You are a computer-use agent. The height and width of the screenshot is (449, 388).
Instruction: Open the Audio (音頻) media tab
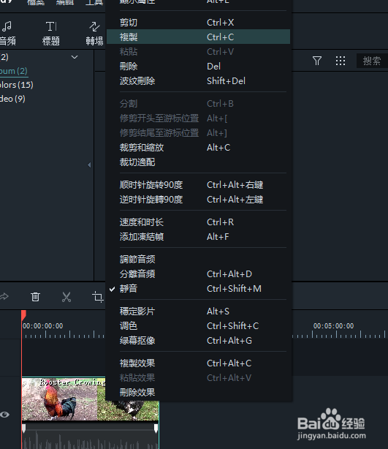tap(7, 33)
